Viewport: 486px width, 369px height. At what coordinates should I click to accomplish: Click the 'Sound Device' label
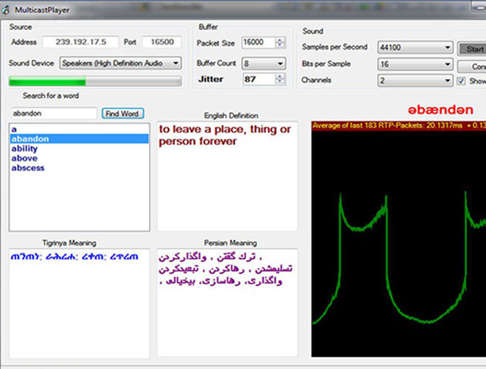pyautogui.click(x=31, y=63)
